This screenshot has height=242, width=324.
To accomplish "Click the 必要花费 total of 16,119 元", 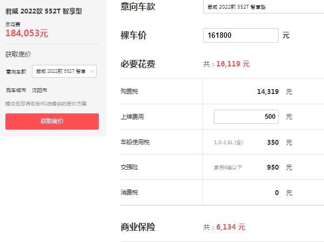I will (x=233, y=64).
